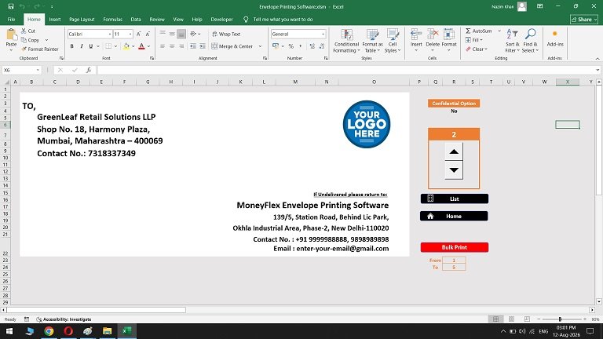Viewport: 603px width, 339px height.
Task: Open the font size 11 dropdown
Action: click(130, 35)
